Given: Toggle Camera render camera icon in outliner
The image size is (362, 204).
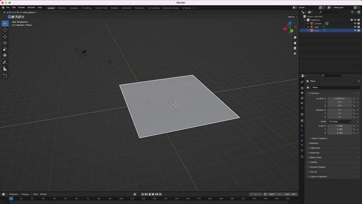Looking at the screenshot, I should pos(359,24).
